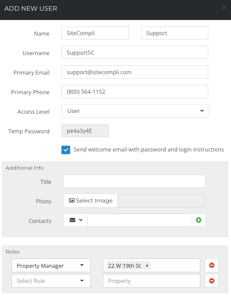The image size is (231, 298).
Task: Click the last name field Support
Action: tap(174, 33)
